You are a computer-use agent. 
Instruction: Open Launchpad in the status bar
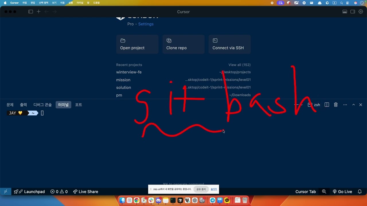(x=30, y=192)
